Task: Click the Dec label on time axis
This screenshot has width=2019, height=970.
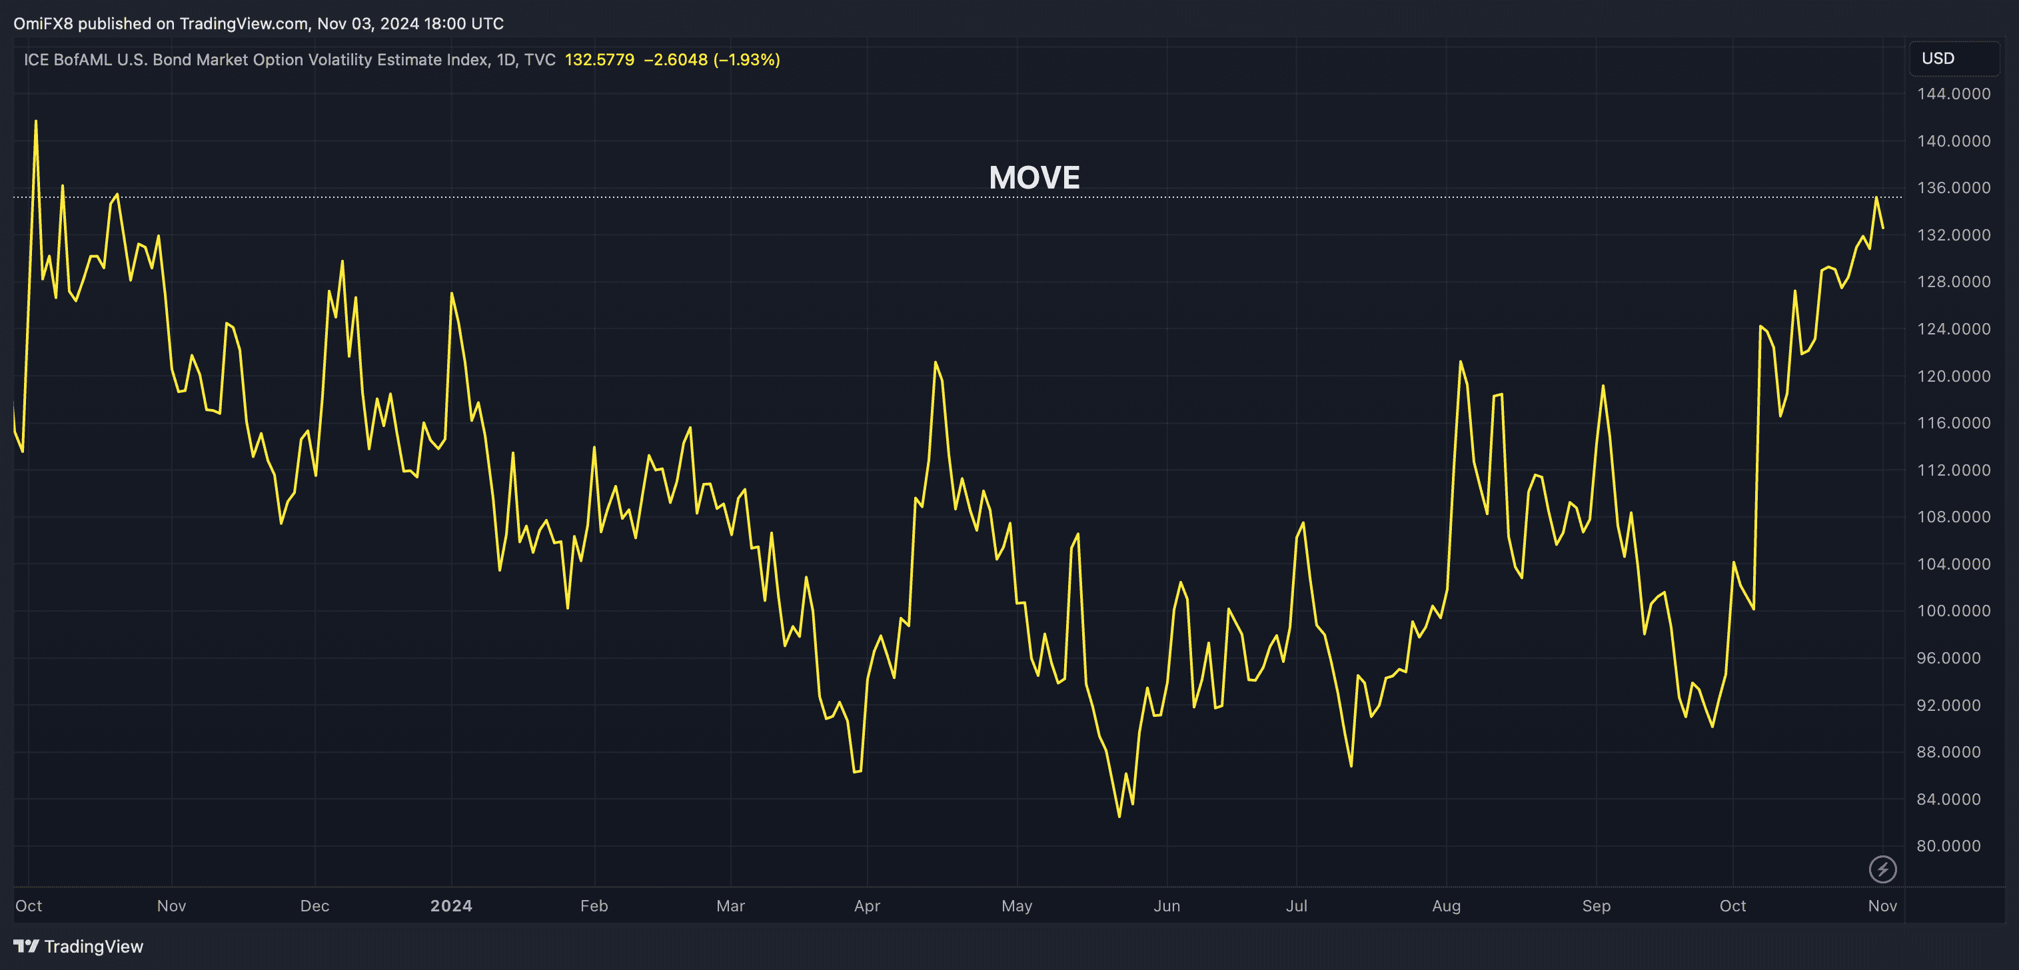Action: pyautogui.click(x=315, y=906)
